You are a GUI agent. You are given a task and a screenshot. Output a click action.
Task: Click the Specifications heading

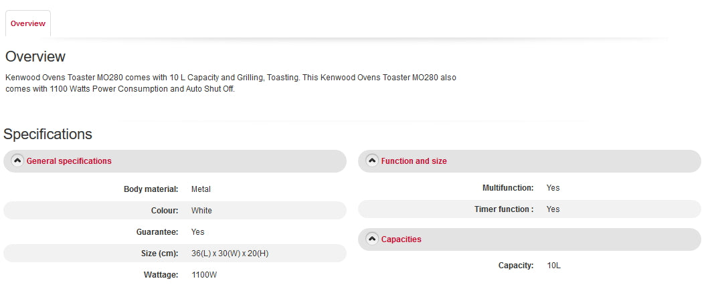point(48,134)
